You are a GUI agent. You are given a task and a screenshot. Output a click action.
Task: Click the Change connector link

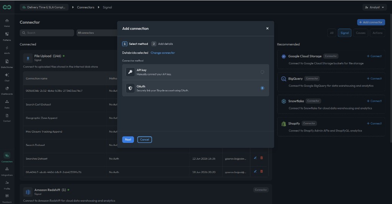tap(163, 53)
